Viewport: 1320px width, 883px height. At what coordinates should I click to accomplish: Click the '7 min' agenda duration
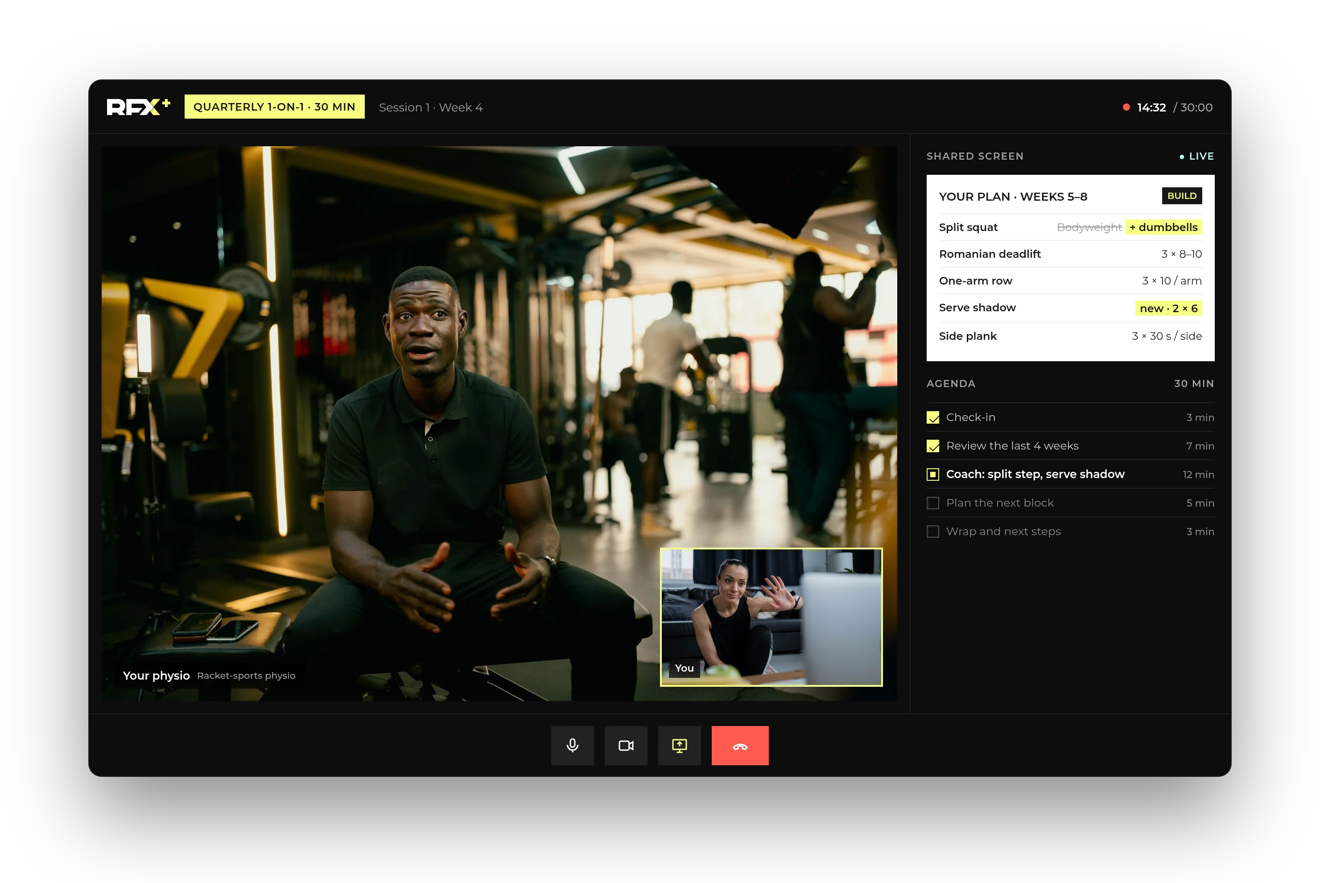pyautogui.click(x=1200, y=446)
